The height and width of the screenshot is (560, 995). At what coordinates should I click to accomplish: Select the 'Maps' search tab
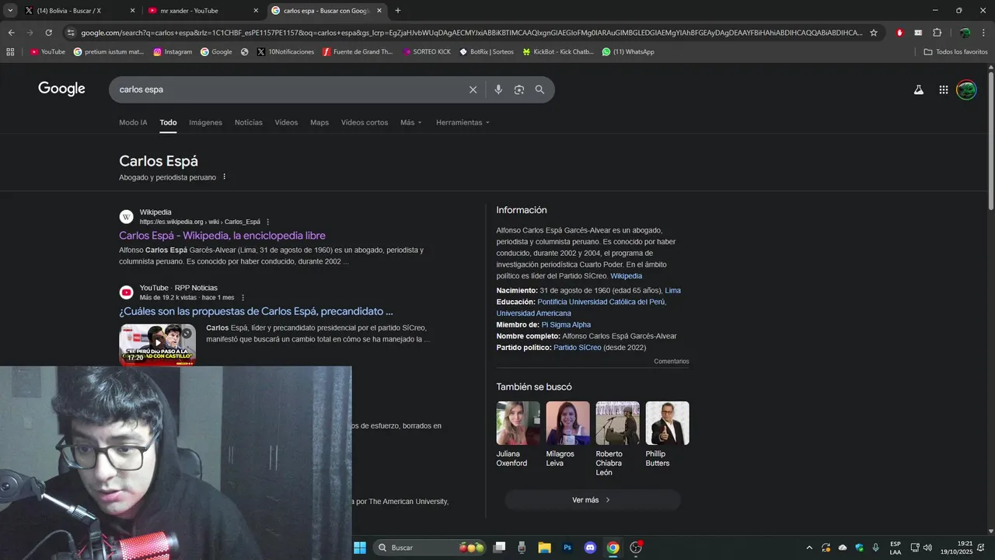pos(319,123)
